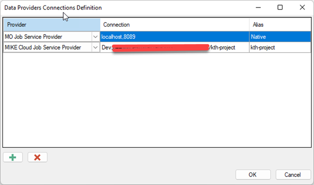Minimize the Data Providers Connections Definition window
This screenshot has width=314, height=185.
pos(258,8)
